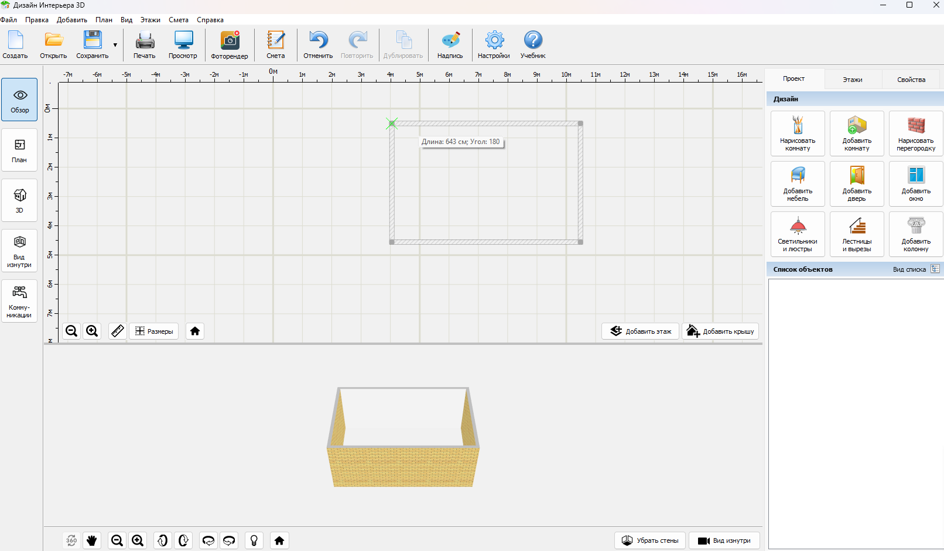
Task: Switch to the Этажи panel tab
Action: click(x=853, y=79)
